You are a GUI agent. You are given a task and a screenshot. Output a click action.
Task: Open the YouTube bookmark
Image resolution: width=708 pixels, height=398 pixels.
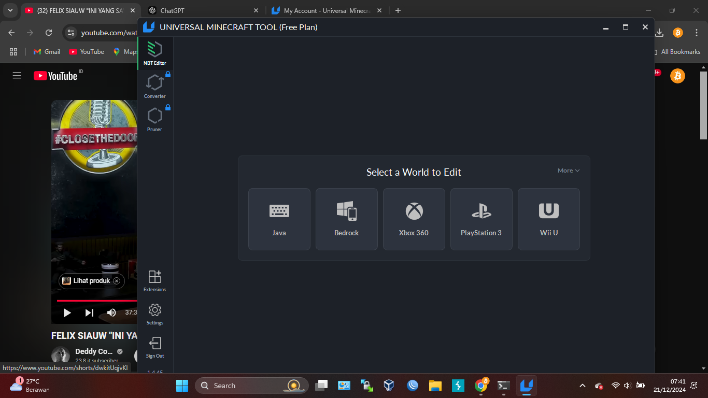coord(87,52)
